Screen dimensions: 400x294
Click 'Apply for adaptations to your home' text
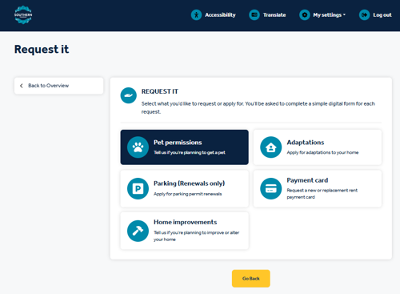(x=322, y=152)
